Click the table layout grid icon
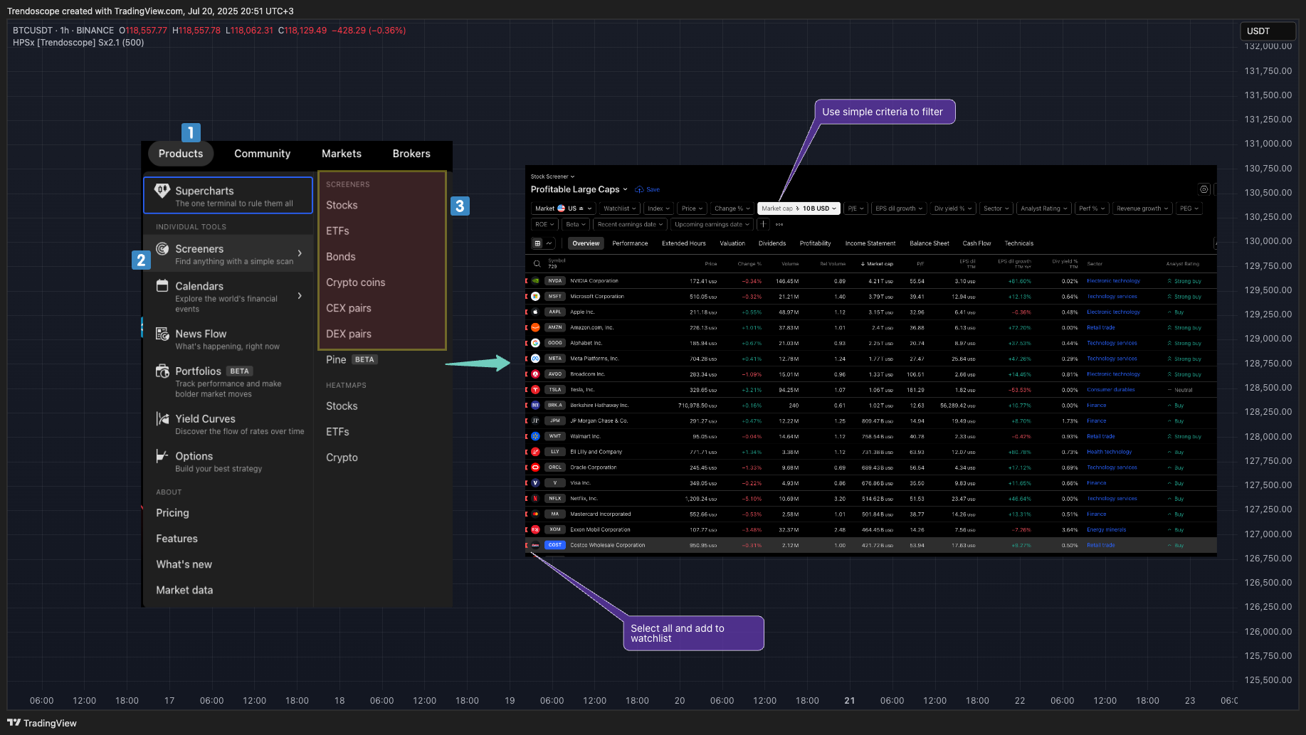 (537, 243)
